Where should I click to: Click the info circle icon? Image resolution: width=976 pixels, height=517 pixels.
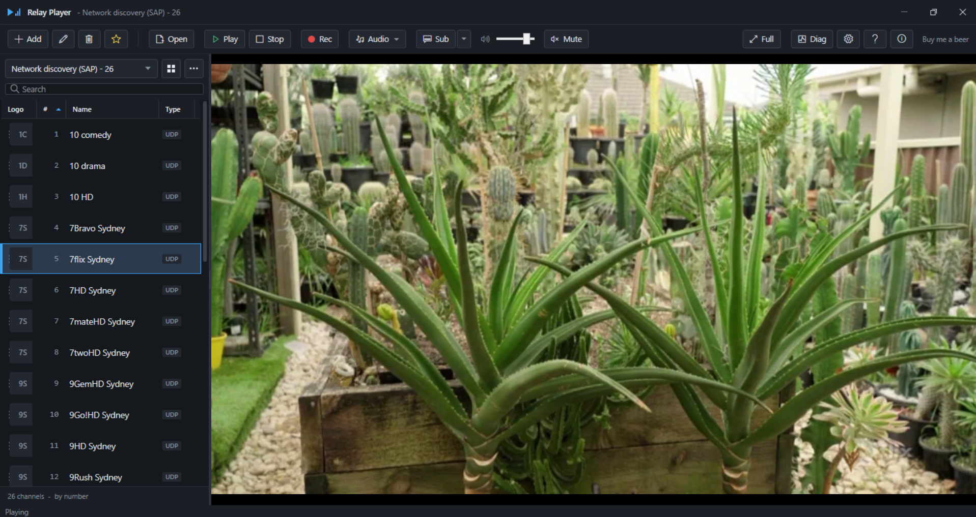tap(901, 39)
